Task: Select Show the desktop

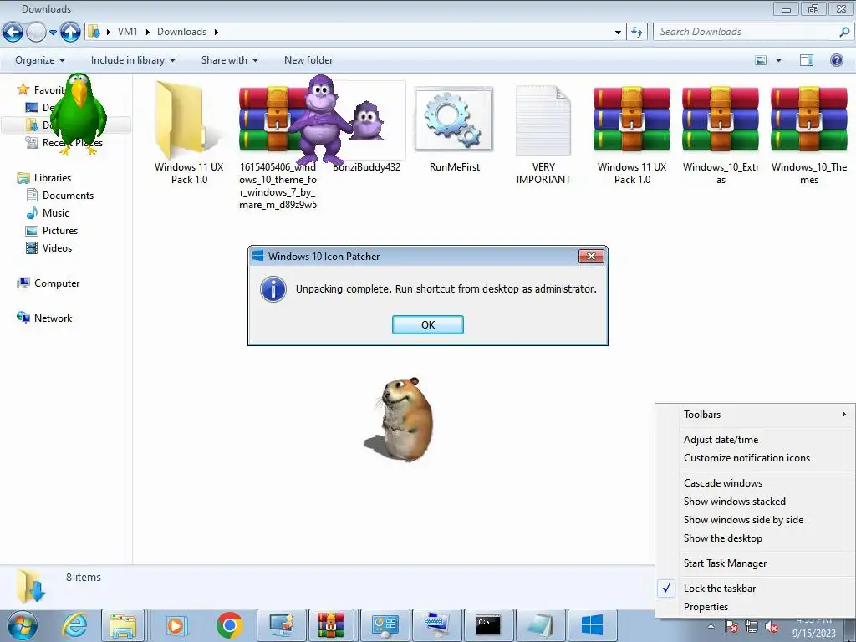Action: tap(756, 538)
